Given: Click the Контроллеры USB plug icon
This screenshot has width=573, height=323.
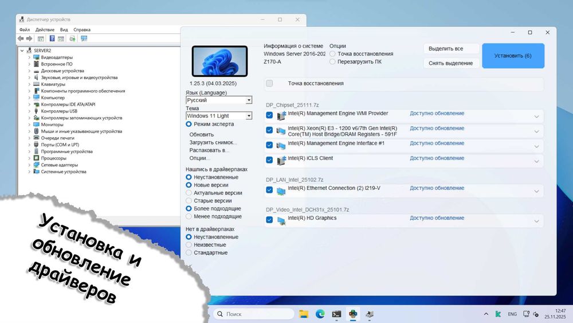Looking at the screenshot, I should pyautogui.click(x=36, y=111).
